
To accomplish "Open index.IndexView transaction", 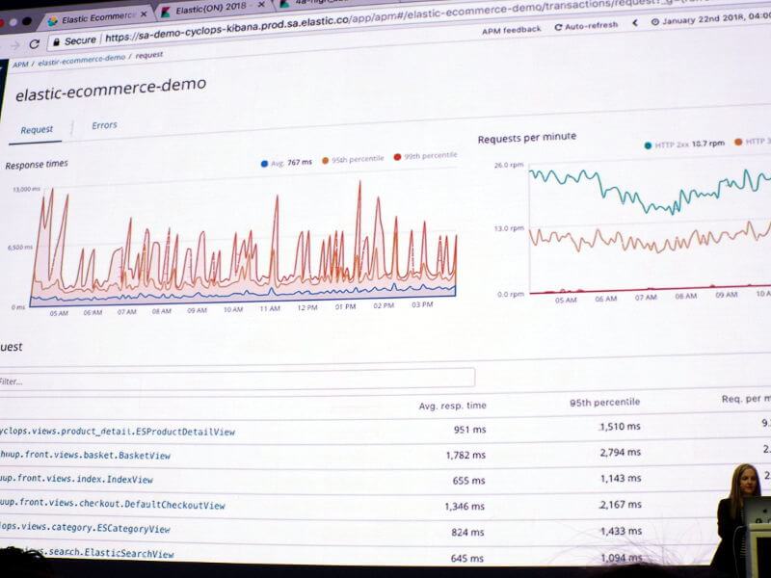I will click(76, 479).
